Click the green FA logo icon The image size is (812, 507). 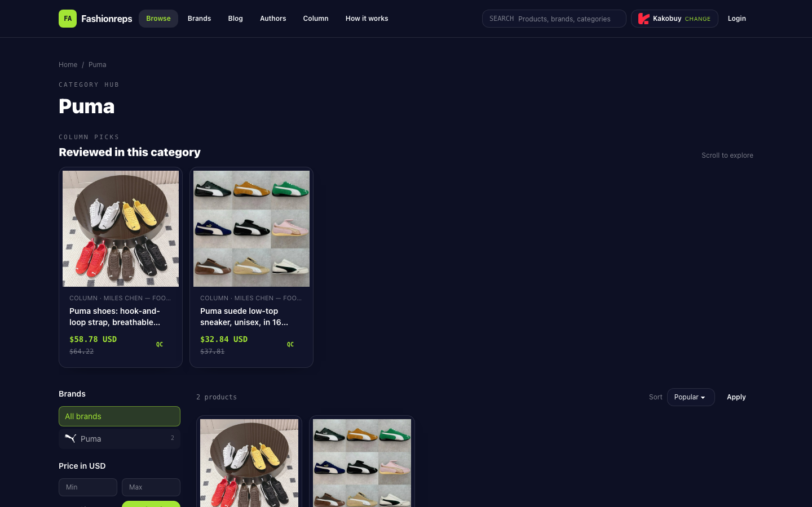(68, 19)
